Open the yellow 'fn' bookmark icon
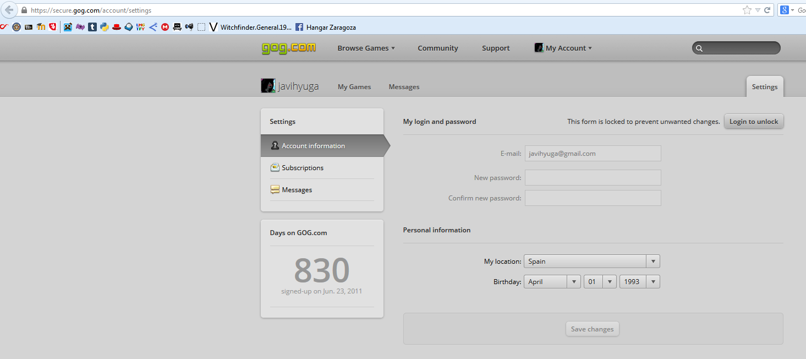 [x=41, y=26]
